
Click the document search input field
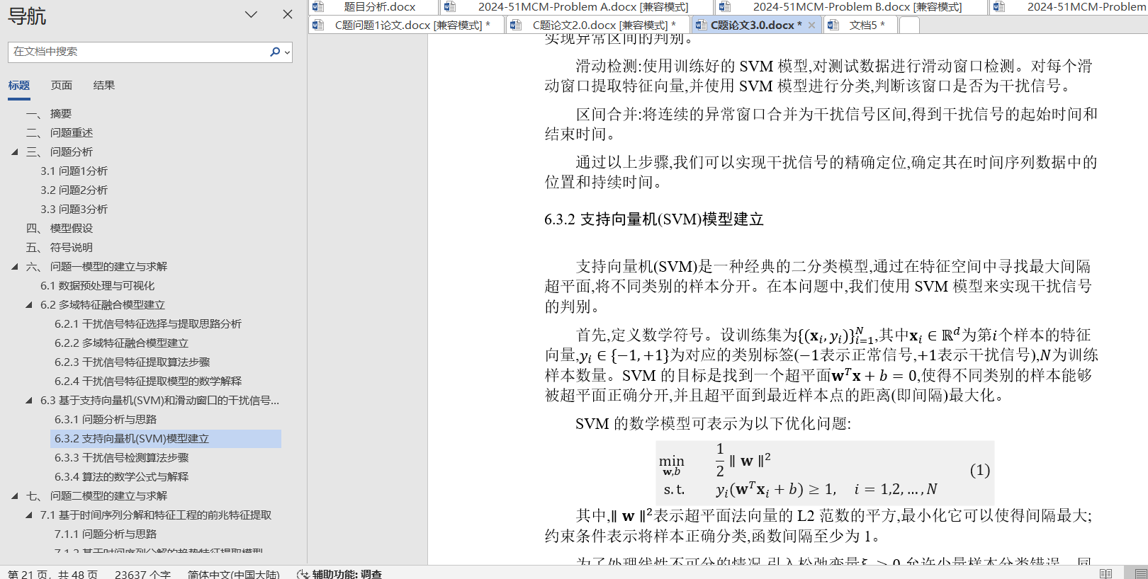(138, 52)
